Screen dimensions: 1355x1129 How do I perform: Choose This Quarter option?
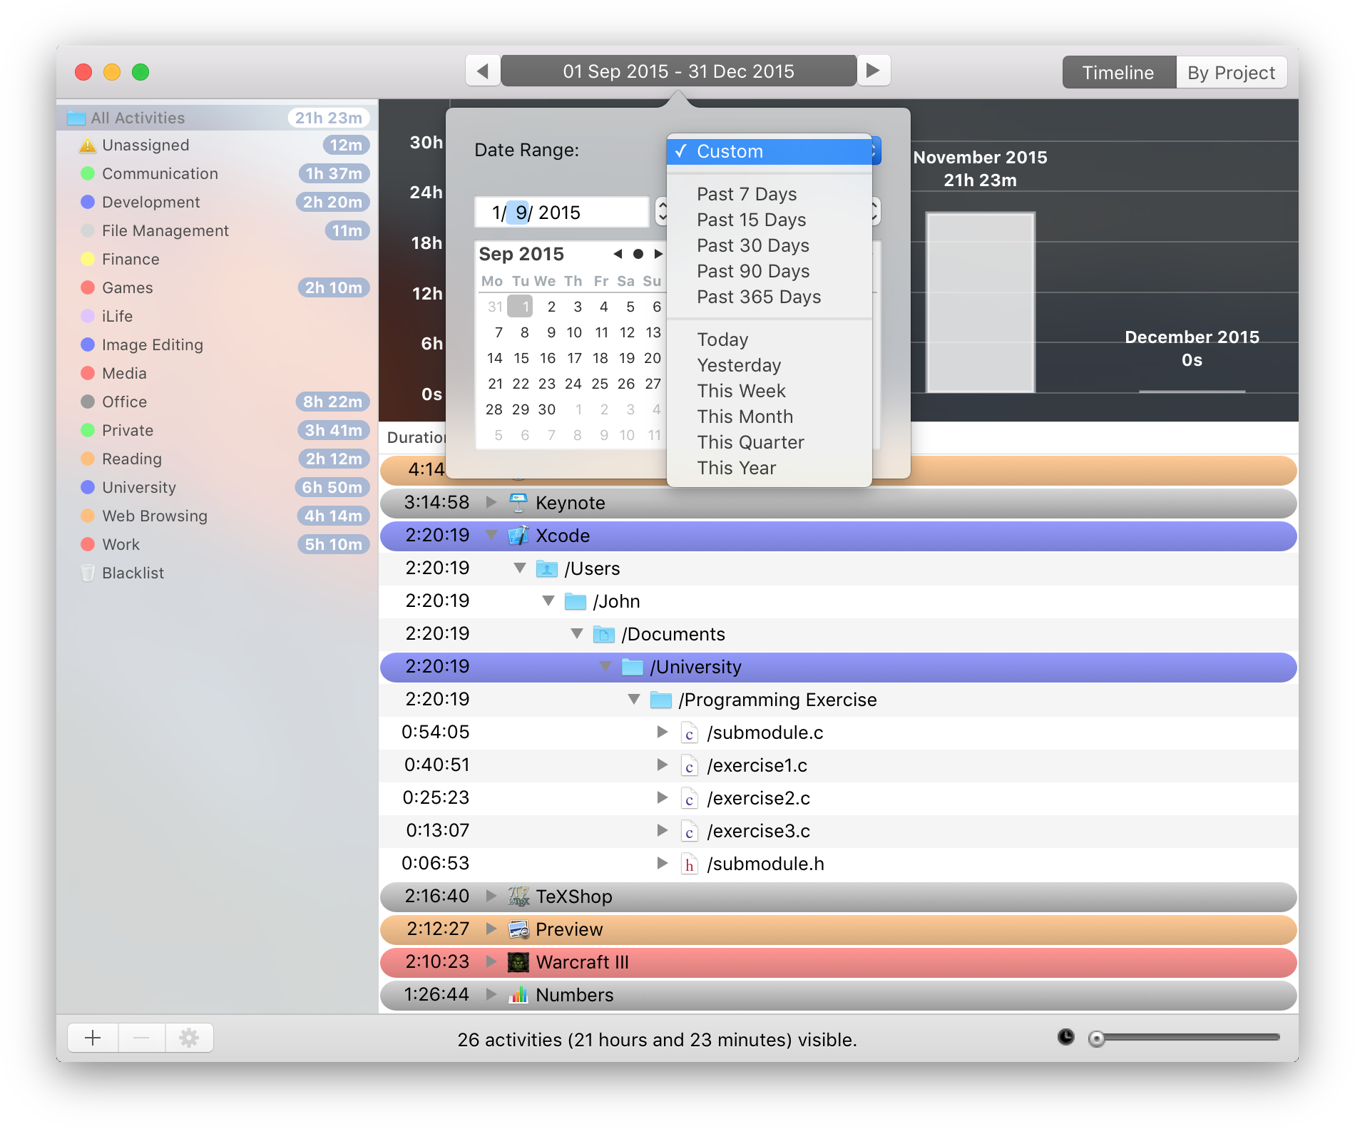(769, 442)
